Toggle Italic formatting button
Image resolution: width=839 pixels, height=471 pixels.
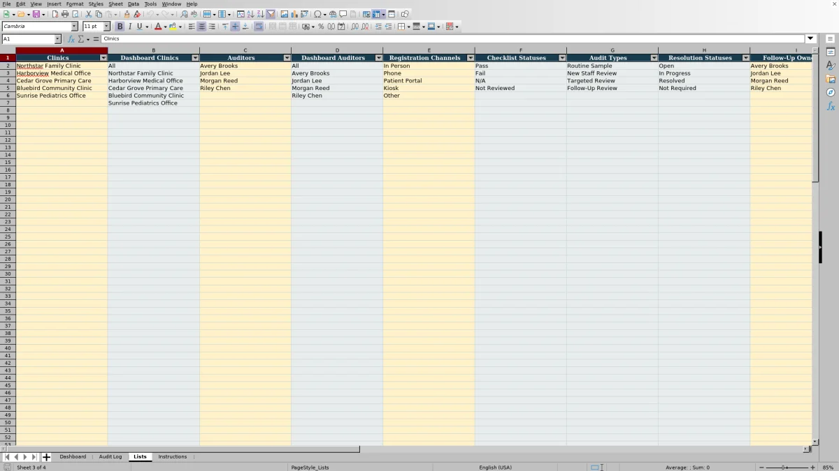tap(129, 27)
